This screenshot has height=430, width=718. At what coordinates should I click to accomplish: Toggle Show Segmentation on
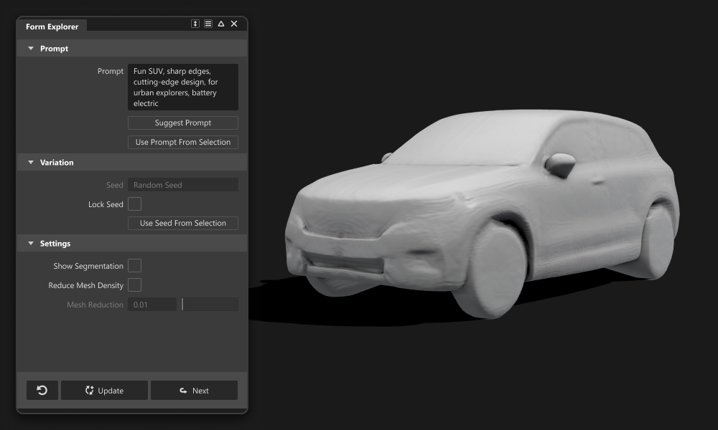pyautogui.click(x=136, y=265)
